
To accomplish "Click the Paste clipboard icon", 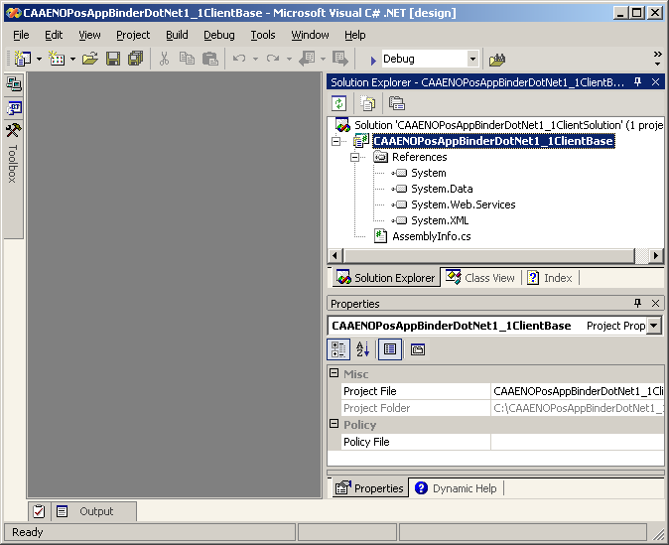I will 209,59.
